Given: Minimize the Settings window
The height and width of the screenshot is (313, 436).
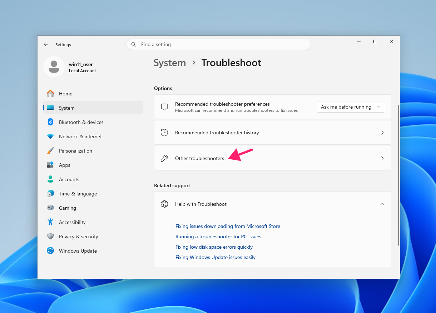Looking at the screenshot, I should 359,41.
